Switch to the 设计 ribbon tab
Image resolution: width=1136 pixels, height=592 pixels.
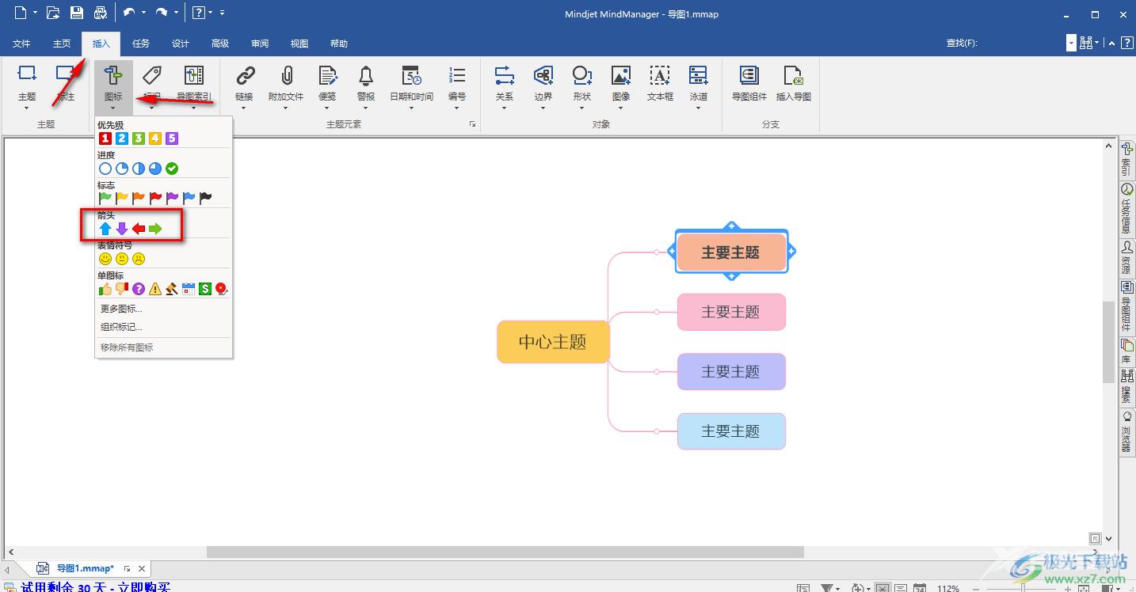[x=181, y=44]
